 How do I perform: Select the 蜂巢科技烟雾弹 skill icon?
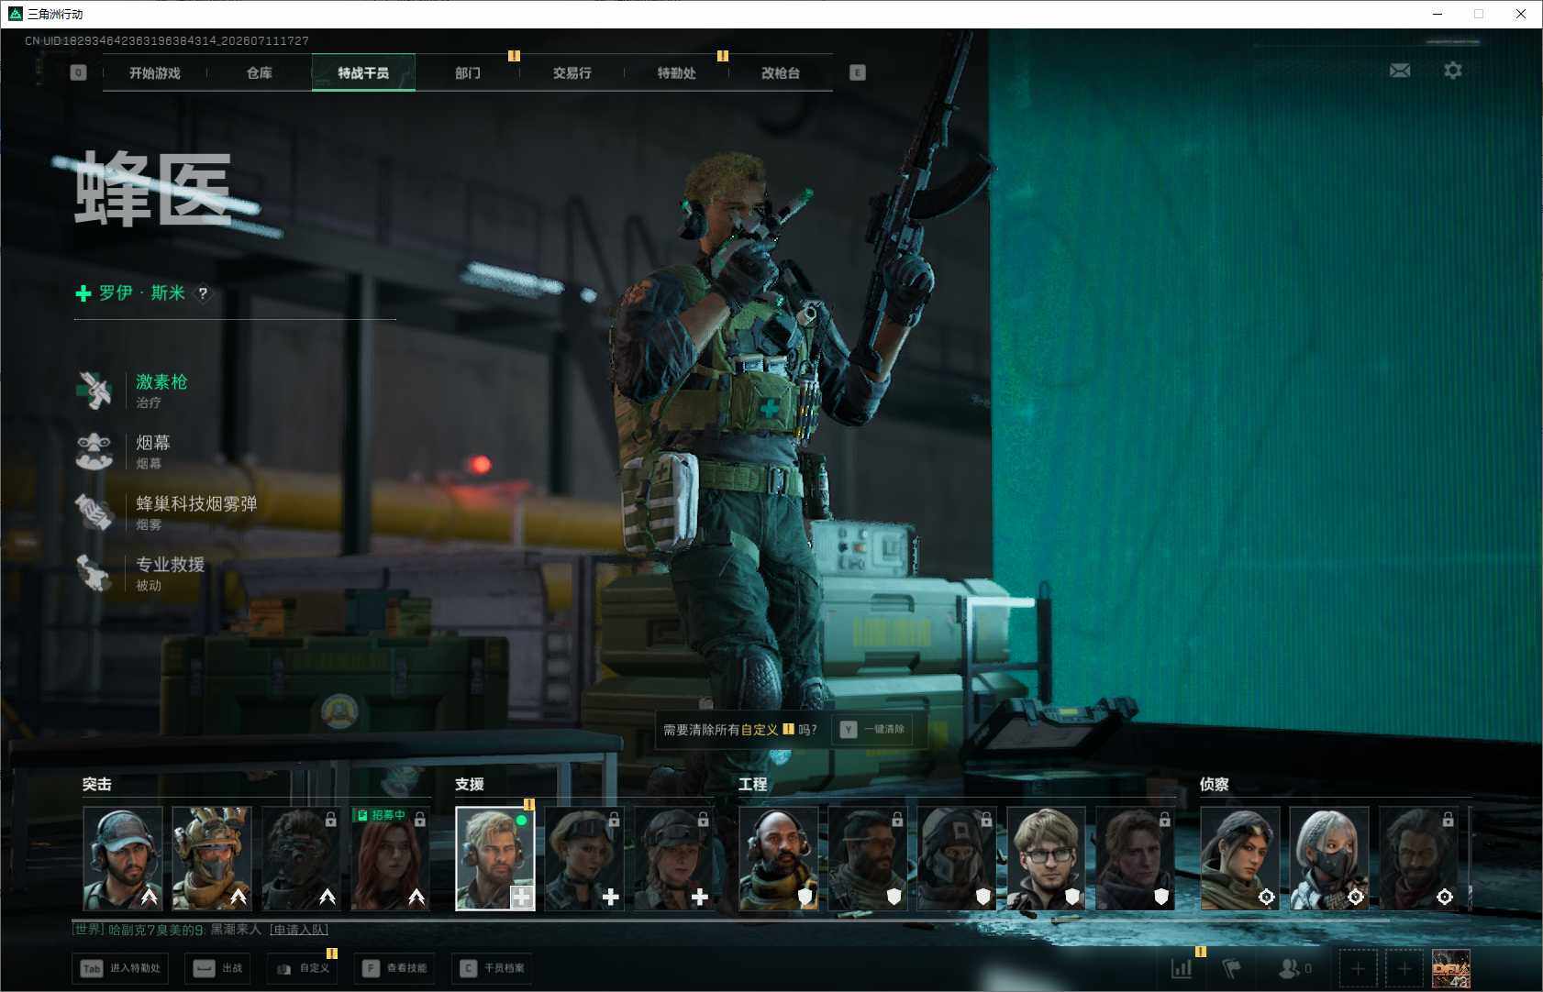coord(94,513)
